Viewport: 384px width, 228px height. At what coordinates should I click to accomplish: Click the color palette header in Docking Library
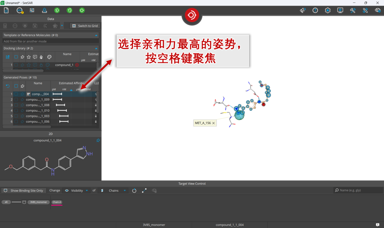49,57
